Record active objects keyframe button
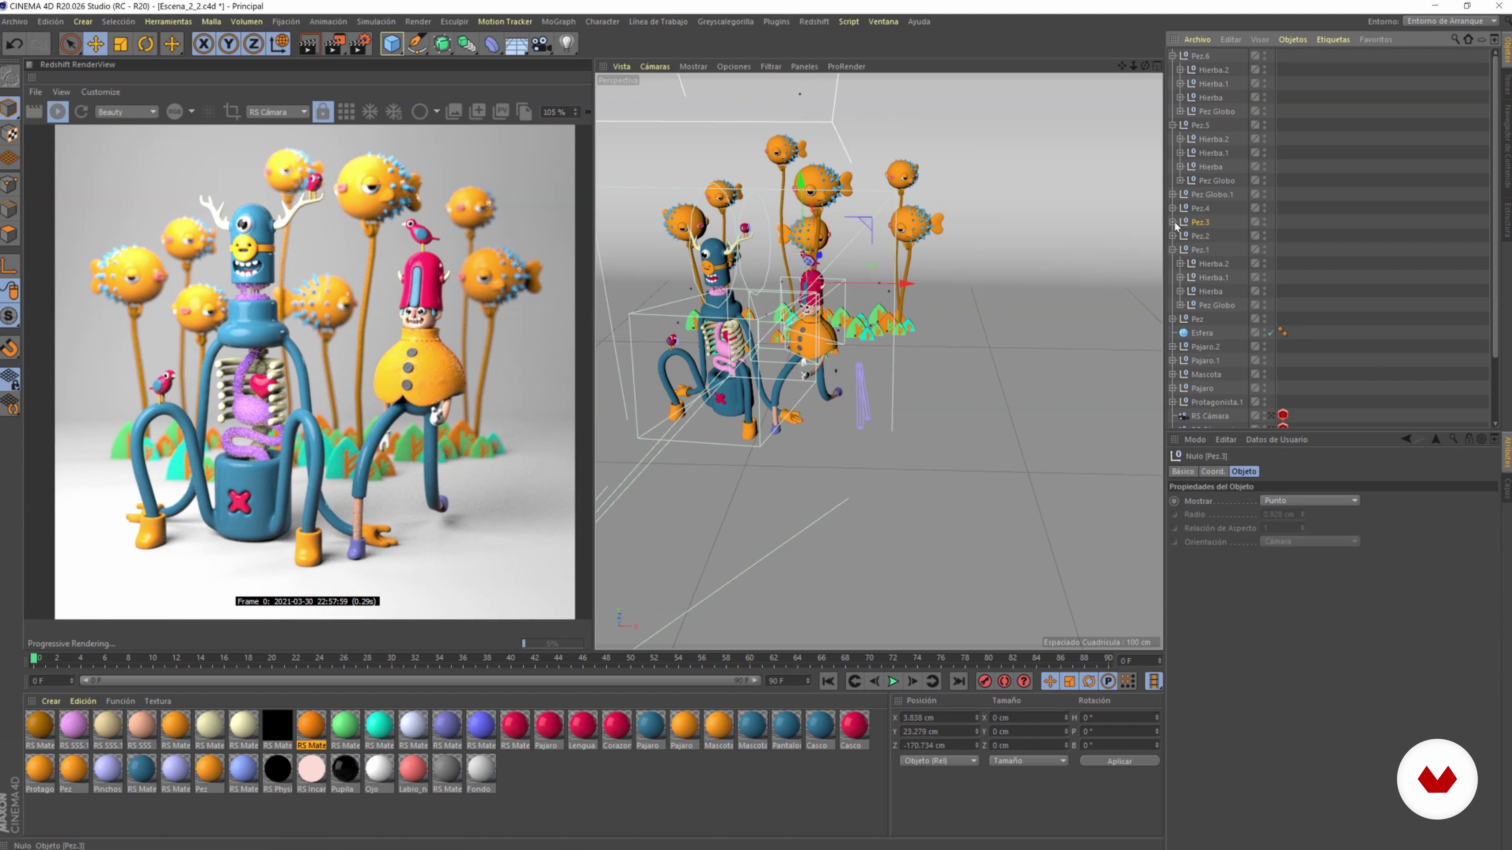This screenshot has width=1512, height=850. 985,682
